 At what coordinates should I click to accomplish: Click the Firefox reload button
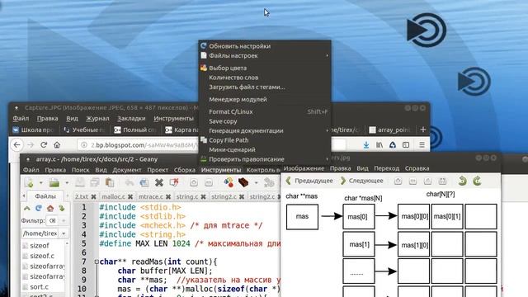tap(44, 145)
